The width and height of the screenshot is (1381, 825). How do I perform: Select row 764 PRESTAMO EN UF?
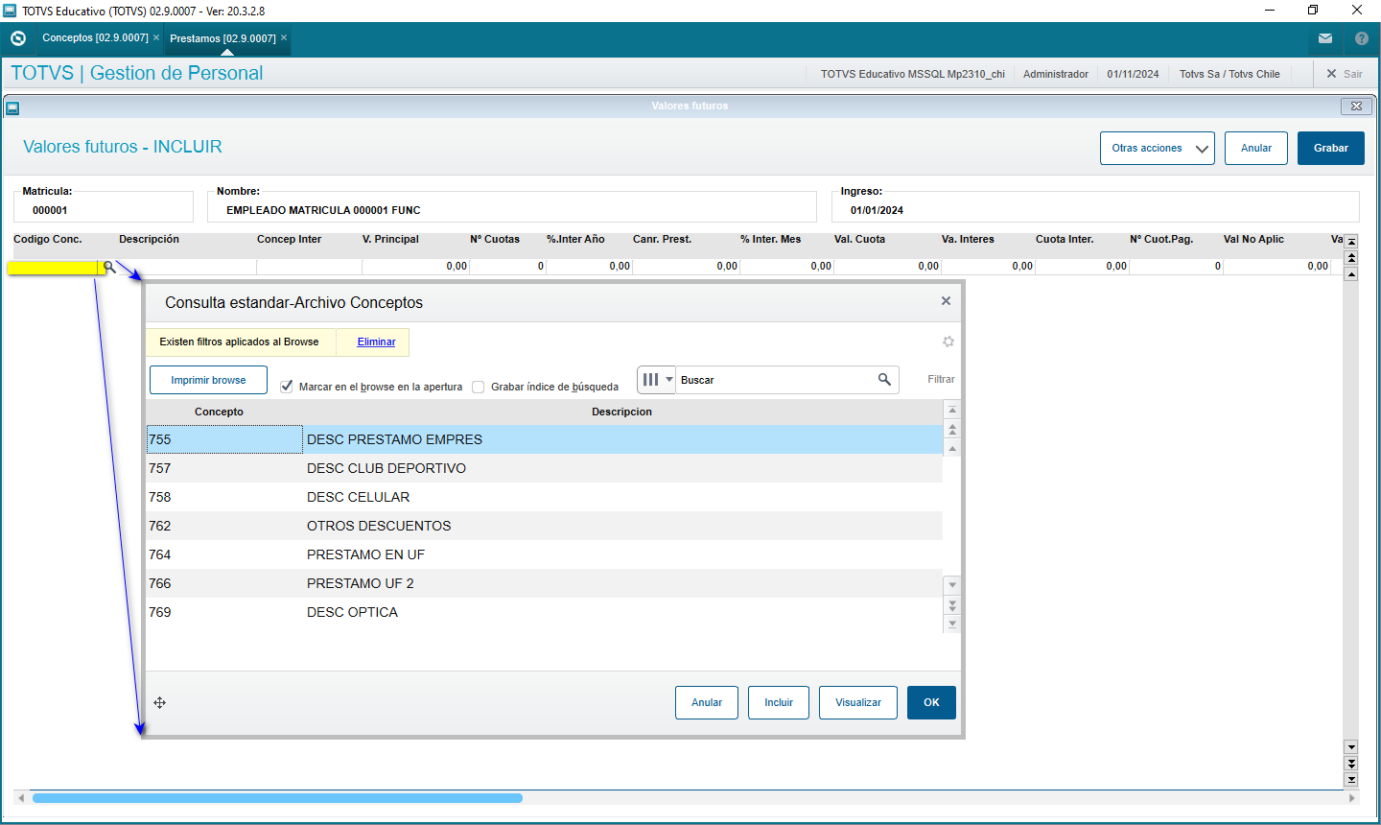(545, 554)
